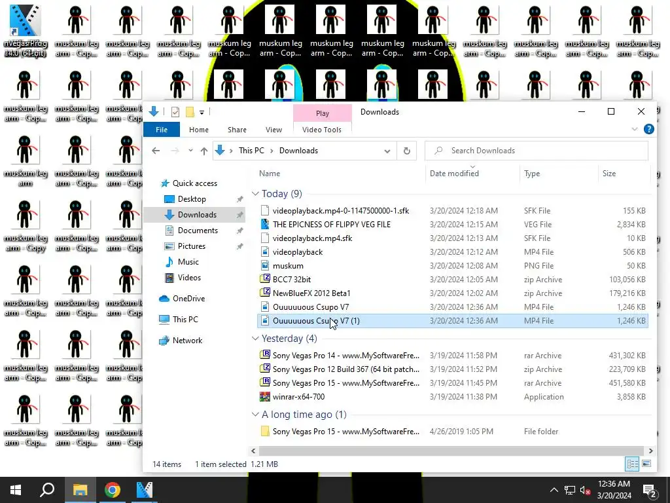Switch to Details view layout button
This screenshot has width=670, height=503.
(x=633, y=464)
